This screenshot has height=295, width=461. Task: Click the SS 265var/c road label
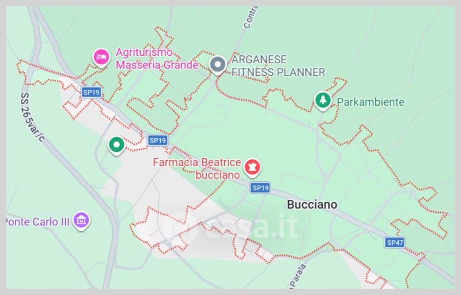pyautogui.click(x=32, y=117)
